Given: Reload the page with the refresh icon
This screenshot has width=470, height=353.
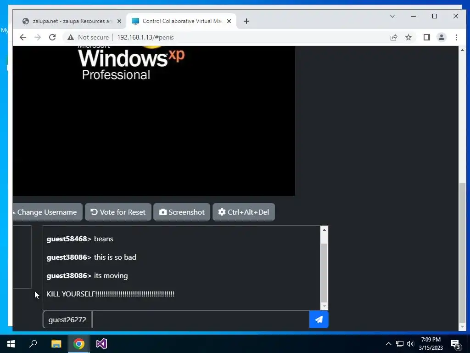Looking at the screenshot, I should [52, 37].
